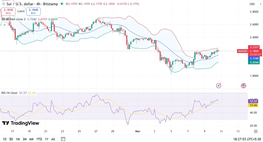263x142 pixels.
Task: Click the green market status dot
Action: 62,4
